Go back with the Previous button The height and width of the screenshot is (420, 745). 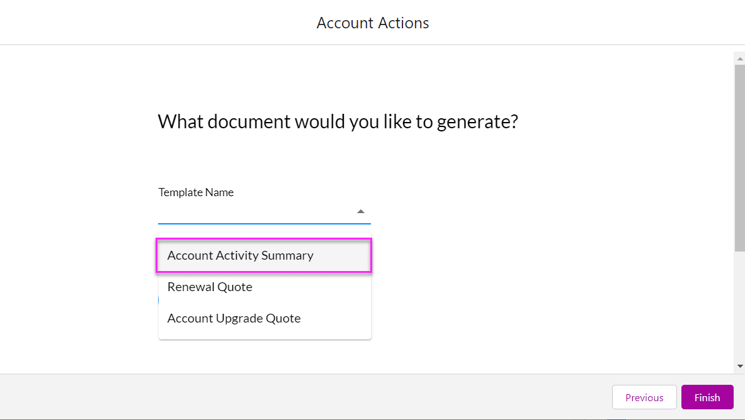(644, 397)
